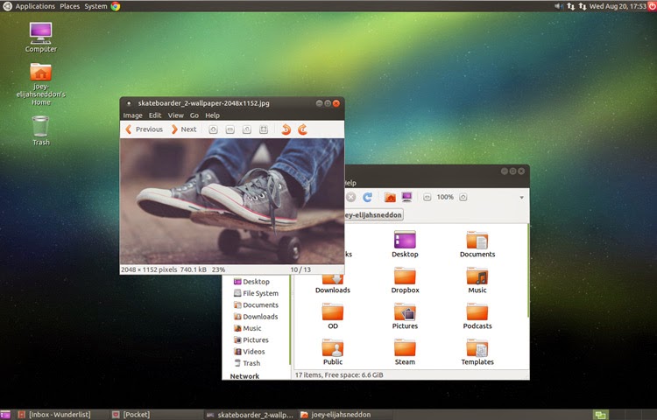Screen dimensions: 657x420
Task: Go to the Previous image
Action: pos(145,129)
